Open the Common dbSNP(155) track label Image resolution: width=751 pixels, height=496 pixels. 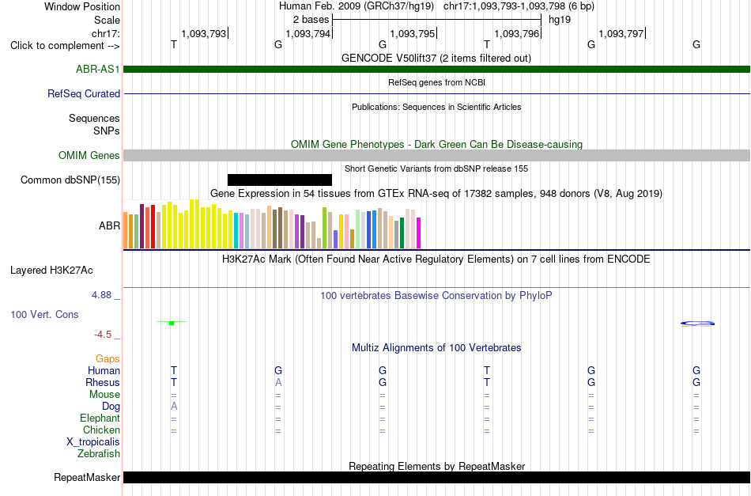coord(70,180)
